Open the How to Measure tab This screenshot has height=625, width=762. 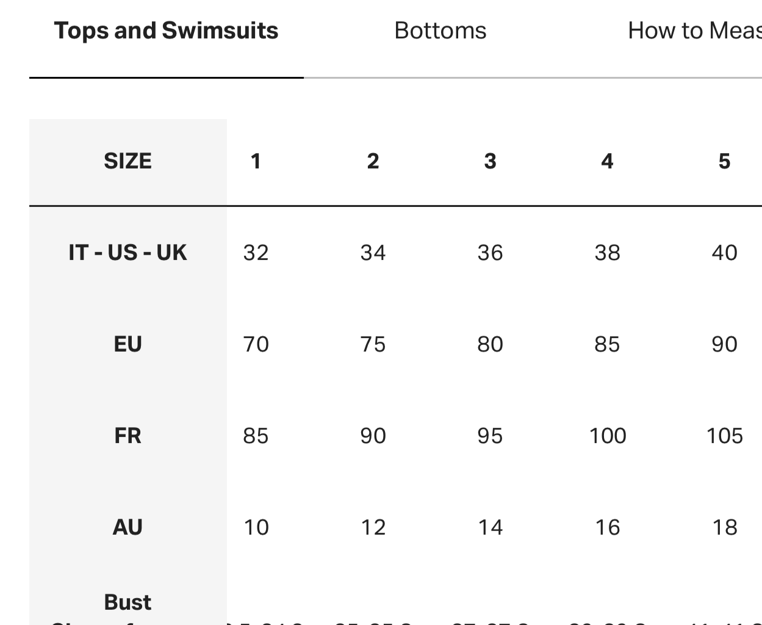click(694, 31)
